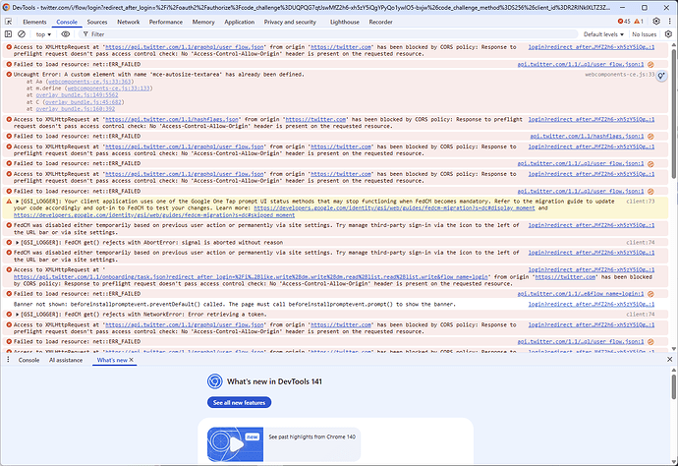Open the top context selector dropdown
The width and height of the screenshot is (678, 466).
(43, 33)
